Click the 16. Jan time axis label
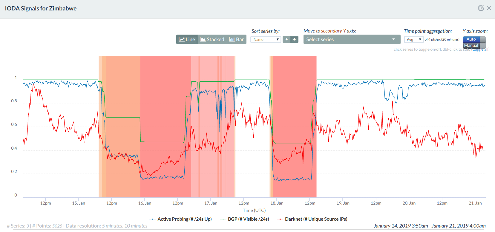The image size is (495, 232). coord(145,203)
